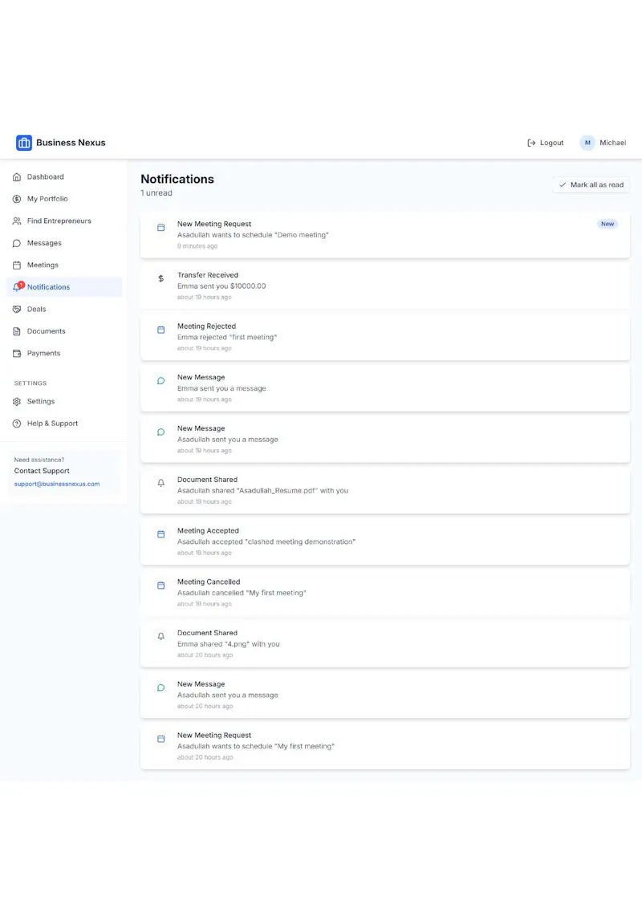
Task: Click the Logout button label
Action: coord(551,143)
